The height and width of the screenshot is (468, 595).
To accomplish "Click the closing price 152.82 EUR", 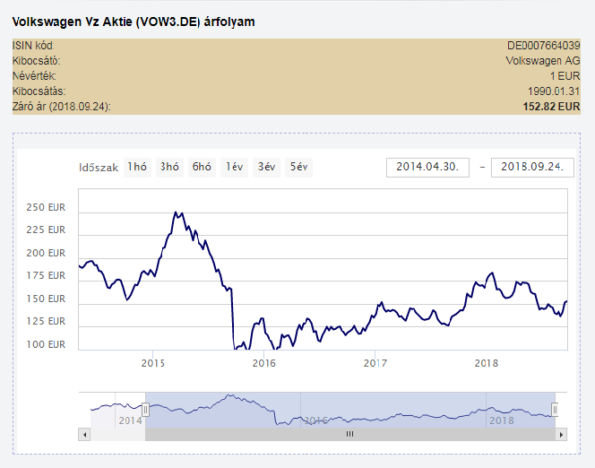I will [551, 107].
